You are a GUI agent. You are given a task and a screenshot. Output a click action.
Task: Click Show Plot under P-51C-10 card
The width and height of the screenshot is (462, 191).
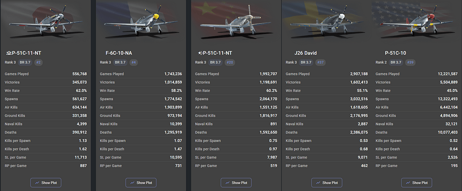[417, 183]
